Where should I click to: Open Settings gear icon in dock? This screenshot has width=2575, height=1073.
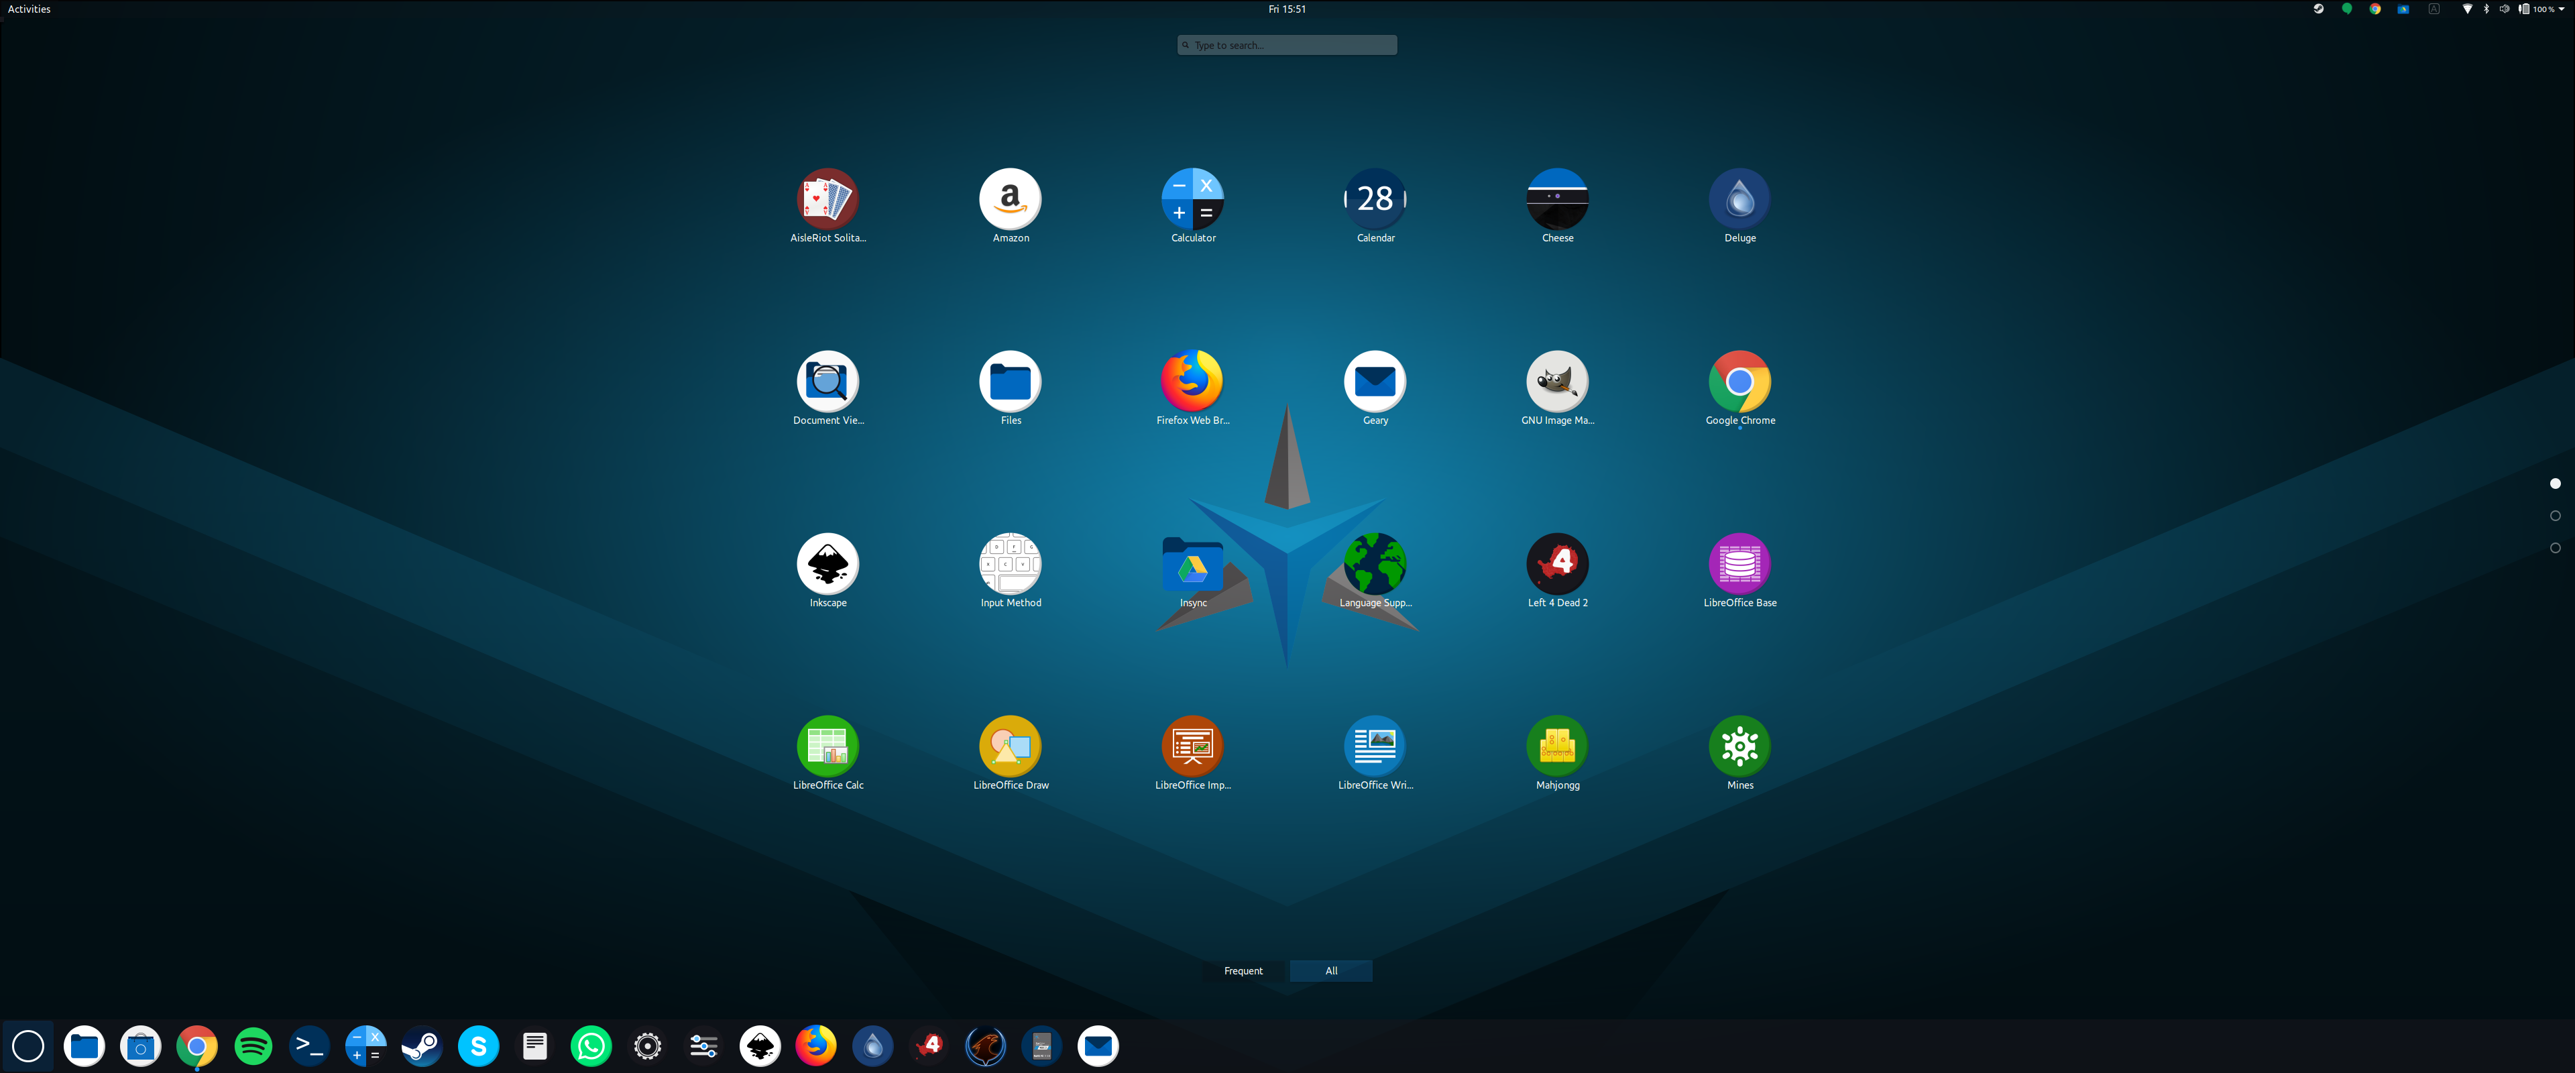pyautogui.click(x=648, y=1046)
